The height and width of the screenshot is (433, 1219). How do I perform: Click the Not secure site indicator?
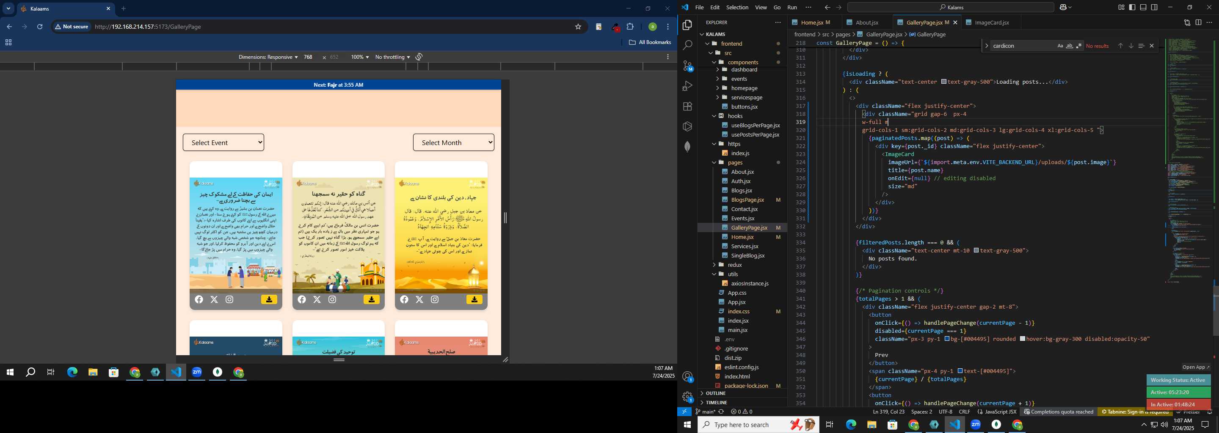pos(72,27)
